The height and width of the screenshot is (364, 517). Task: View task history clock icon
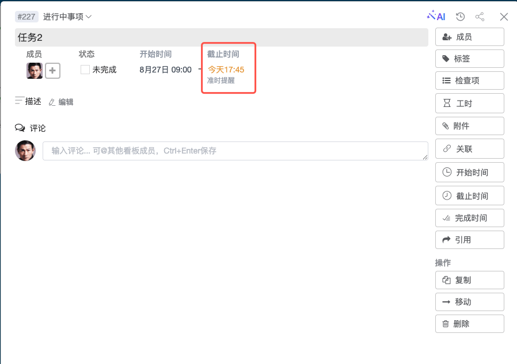(460, 17)
